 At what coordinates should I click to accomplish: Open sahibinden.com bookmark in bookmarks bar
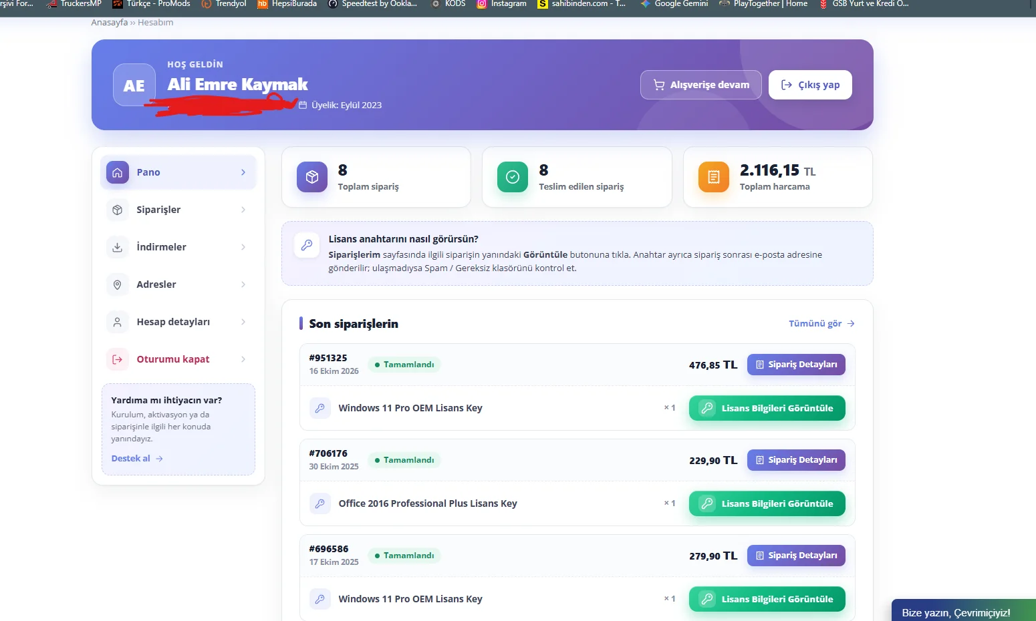click(581, 4)
